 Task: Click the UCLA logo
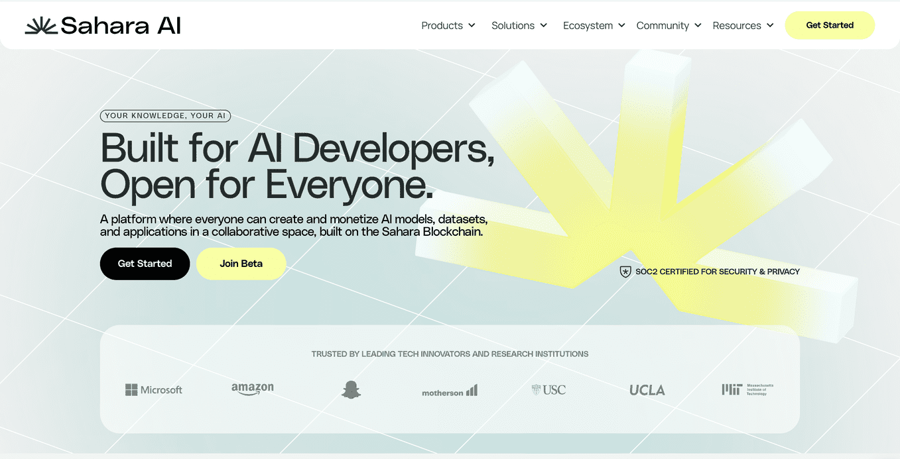tap(647, 389)
